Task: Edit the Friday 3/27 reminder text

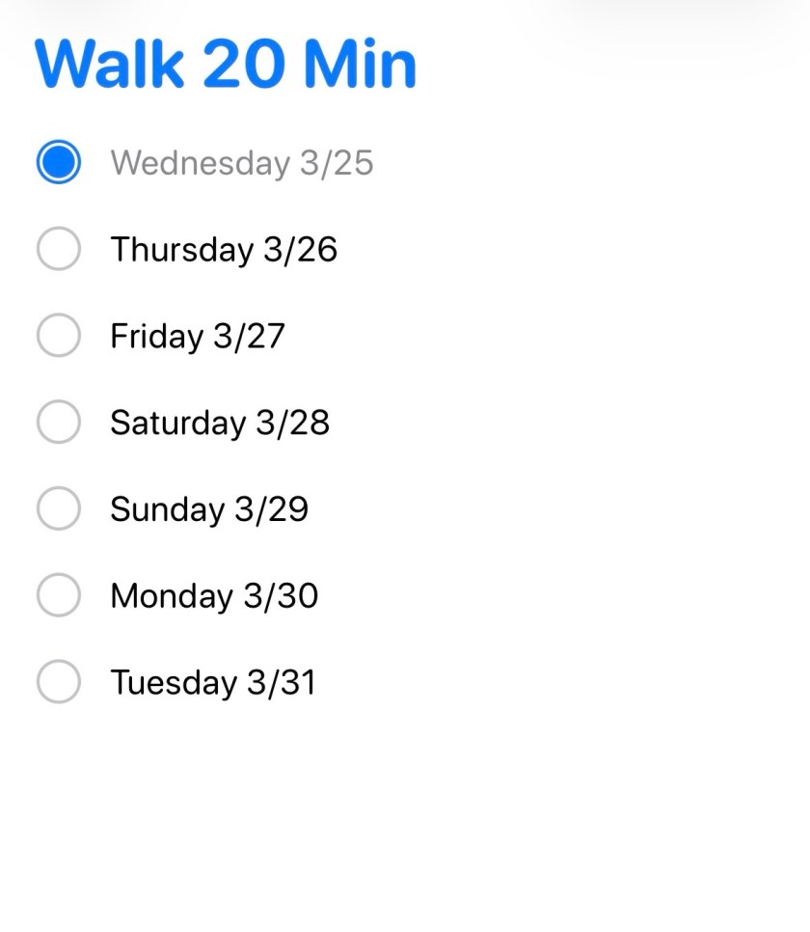Action: coord(198,337)
